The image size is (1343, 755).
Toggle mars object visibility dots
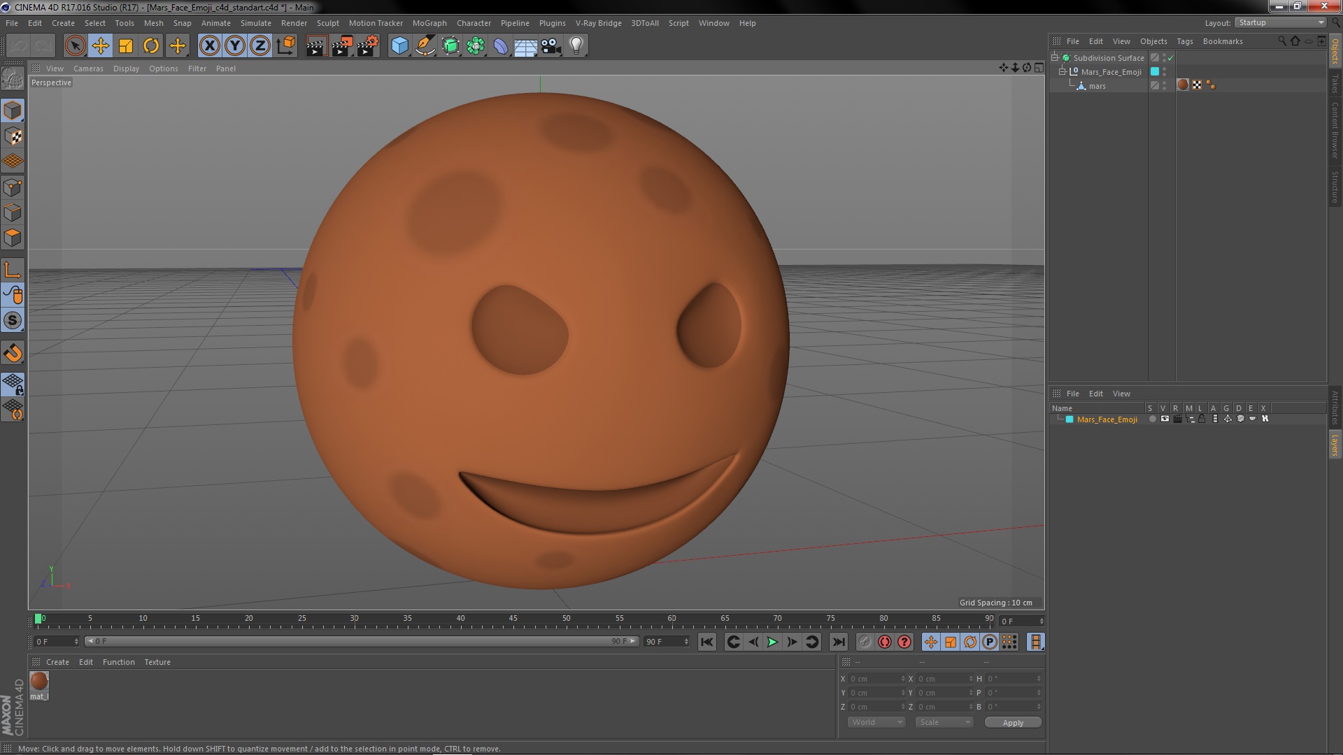click(x=1164, y=85)
